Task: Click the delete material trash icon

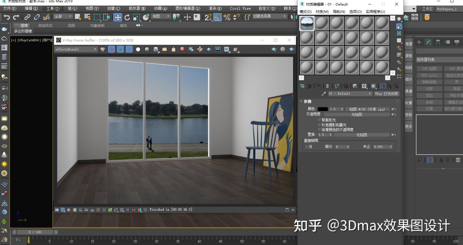Action: point(327,86)
